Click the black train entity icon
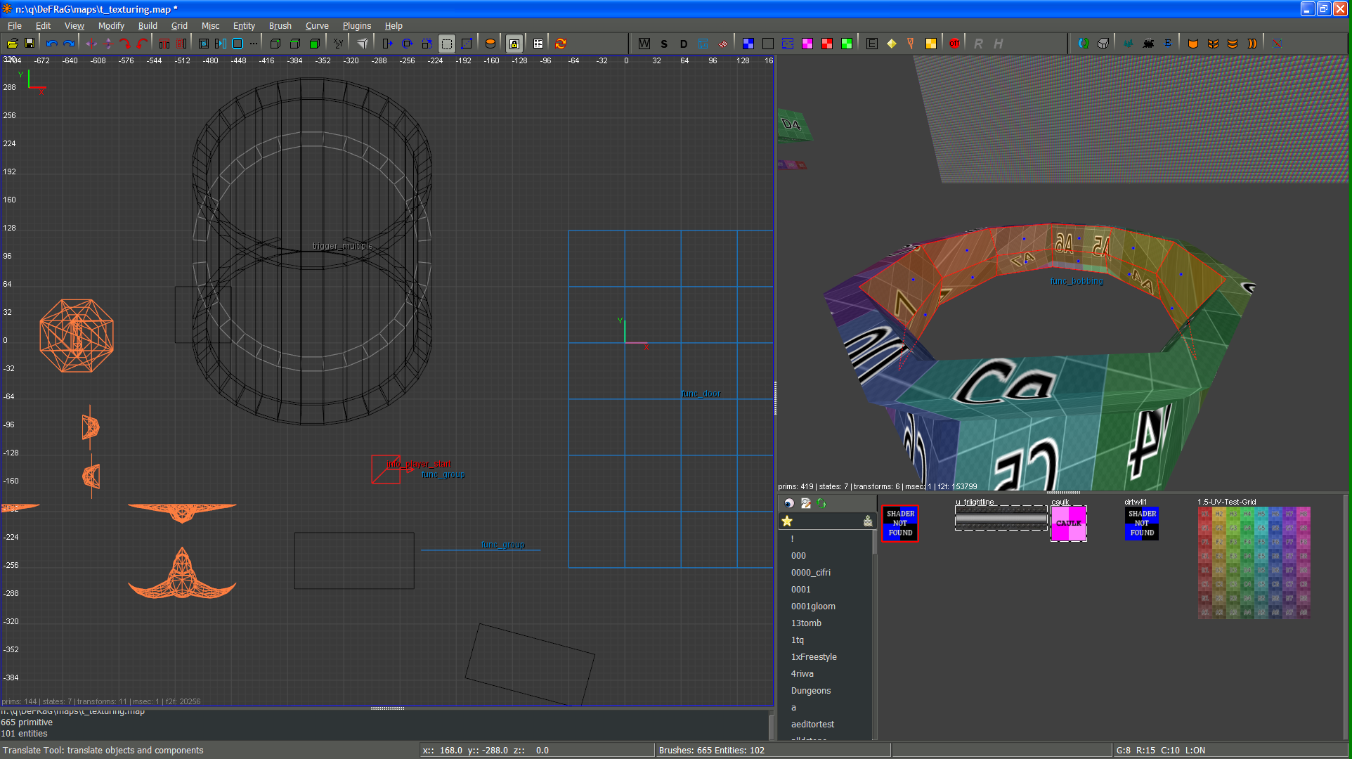 (1148, 44)
